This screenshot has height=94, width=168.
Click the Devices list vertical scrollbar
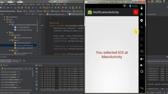33,74
